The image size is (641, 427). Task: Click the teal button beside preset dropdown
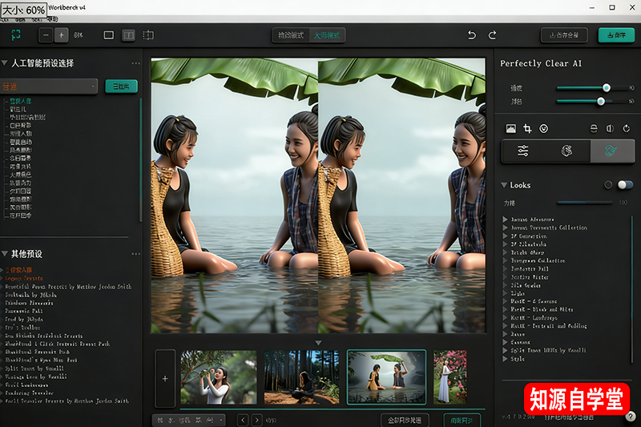[x=121, y=86]
